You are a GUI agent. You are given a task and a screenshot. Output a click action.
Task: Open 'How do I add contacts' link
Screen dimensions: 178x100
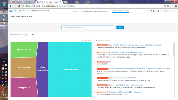(x=135, y=45)
